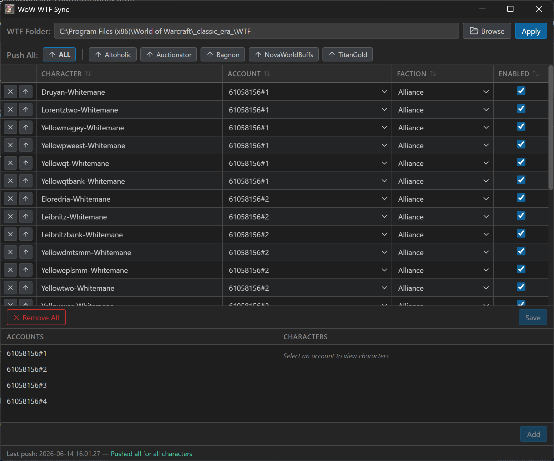Uncheck Enabled for Yellowtwo-Whitemane
The image size is (554, 461).
(521, 287)
